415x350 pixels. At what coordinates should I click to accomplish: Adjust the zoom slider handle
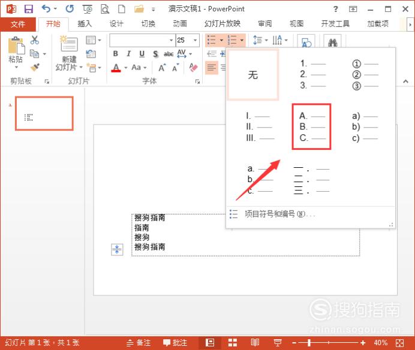click(309, 343)
